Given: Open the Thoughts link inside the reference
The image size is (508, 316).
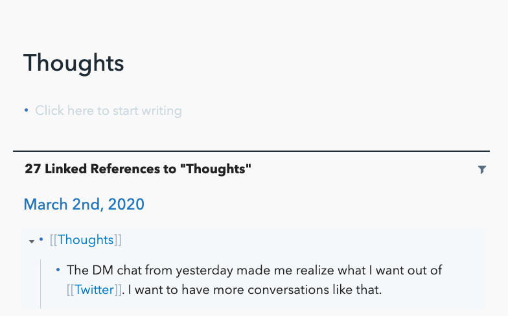Looking at the screenshot, I should point(86,240).
